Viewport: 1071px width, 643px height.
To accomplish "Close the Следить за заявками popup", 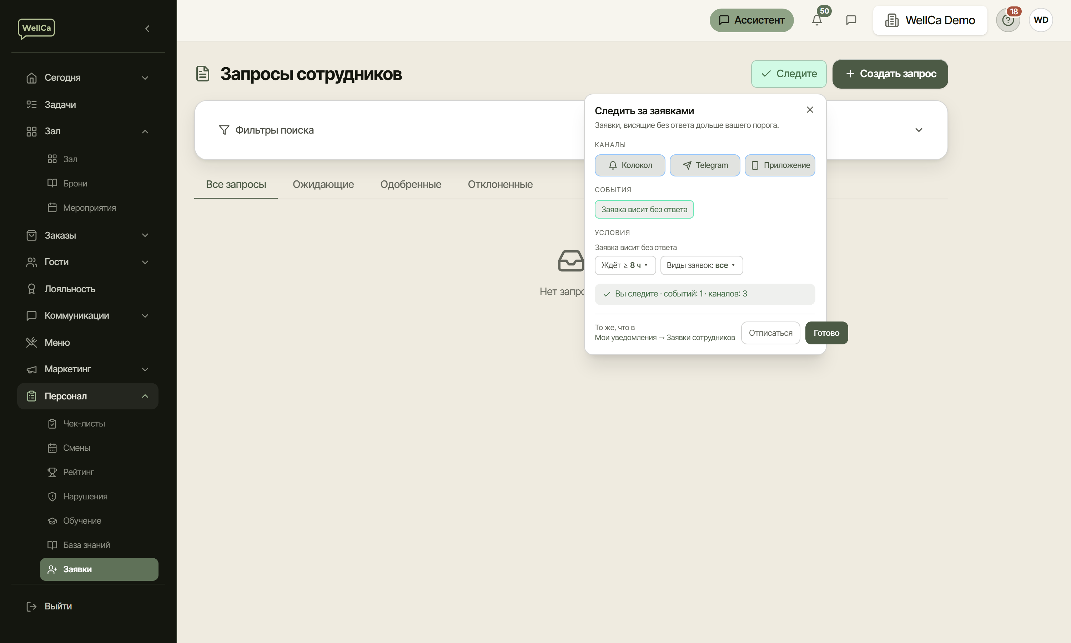I will tap(810, 110).
